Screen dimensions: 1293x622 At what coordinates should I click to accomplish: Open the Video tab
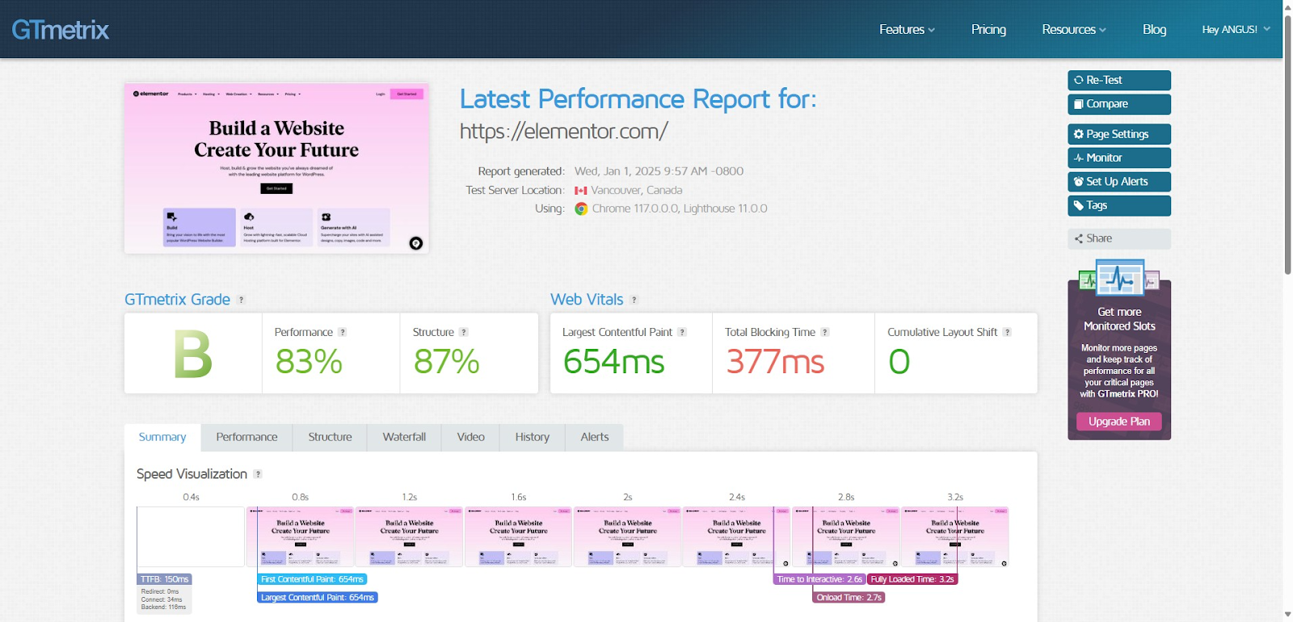(x=470, y=437)
